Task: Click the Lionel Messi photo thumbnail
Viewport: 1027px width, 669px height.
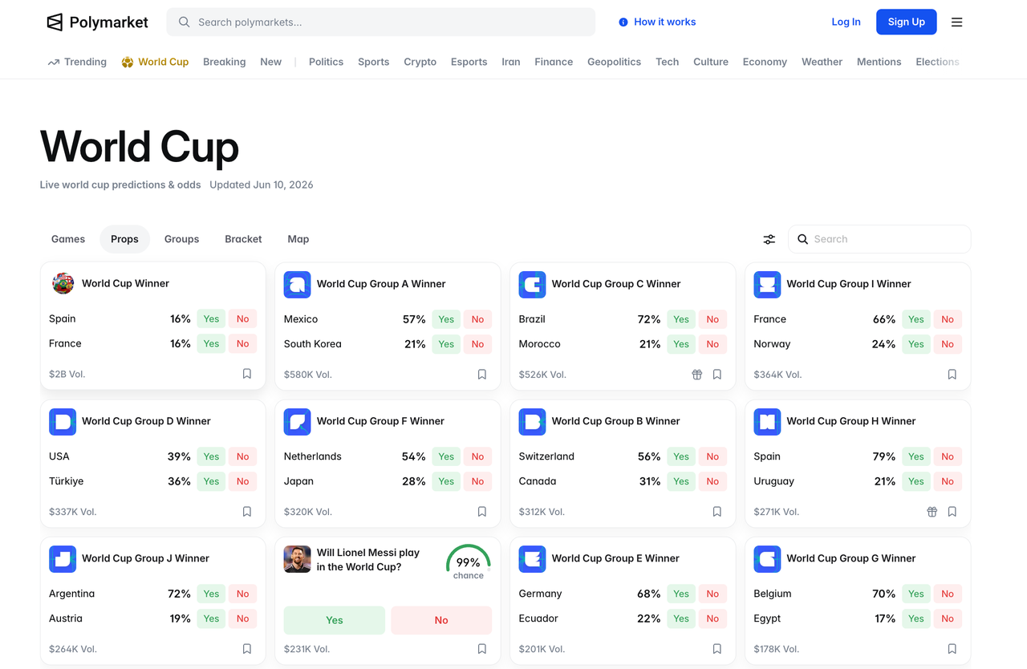Action: pos(298,558)
